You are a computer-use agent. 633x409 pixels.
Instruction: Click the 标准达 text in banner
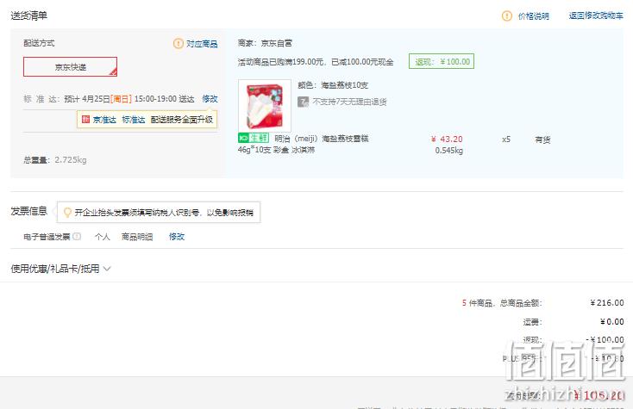pos(133,120)
